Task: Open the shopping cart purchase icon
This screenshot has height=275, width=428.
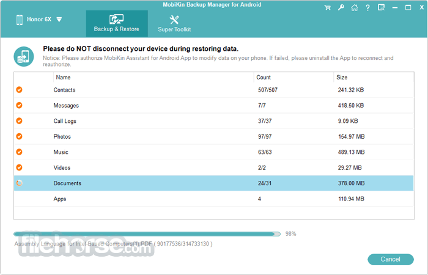Action: tap(327, 7)
